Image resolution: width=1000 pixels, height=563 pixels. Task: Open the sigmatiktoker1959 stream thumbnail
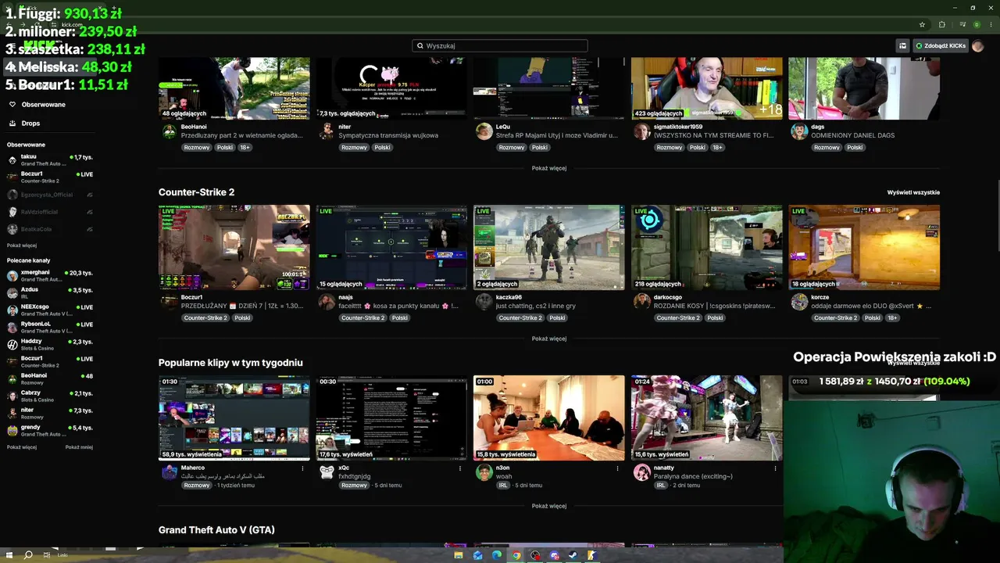coord(707,88)
